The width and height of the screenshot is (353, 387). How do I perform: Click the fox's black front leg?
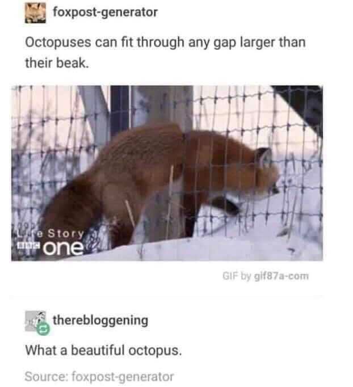[x=225, y=205]
